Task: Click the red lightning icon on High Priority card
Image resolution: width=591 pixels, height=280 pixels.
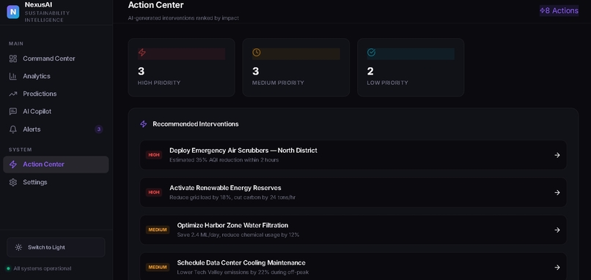Action: coord(142,52)
